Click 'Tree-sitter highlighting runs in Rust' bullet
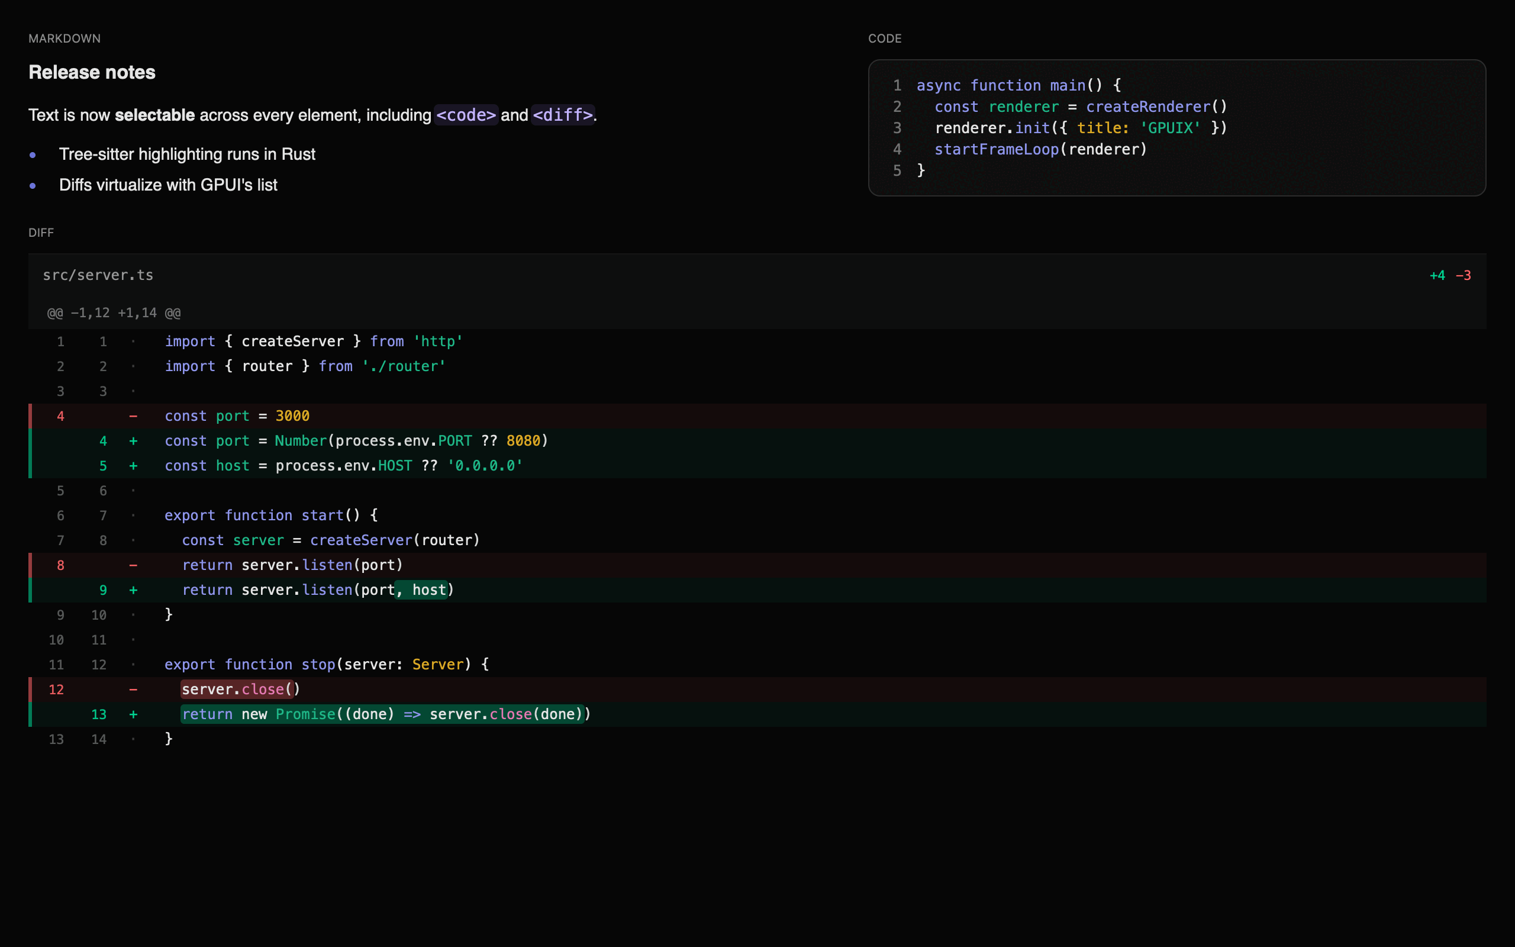 coord(186,154)
